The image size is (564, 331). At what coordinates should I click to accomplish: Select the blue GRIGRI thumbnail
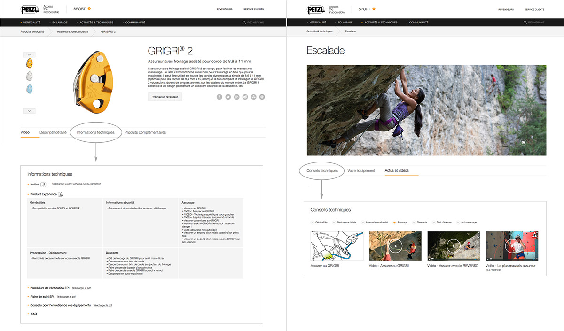coord(29,88)
